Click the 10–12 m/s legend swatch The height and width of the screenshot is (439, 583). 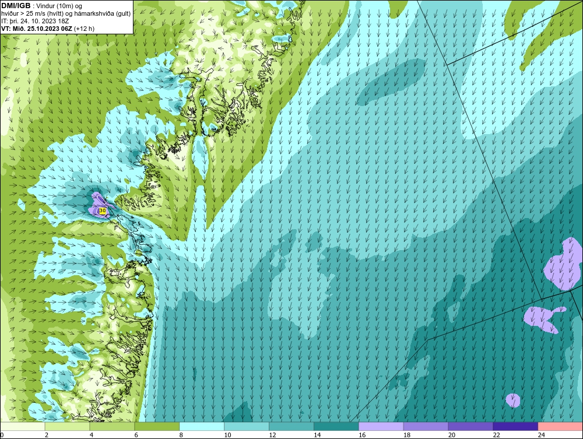click(247, 426)
